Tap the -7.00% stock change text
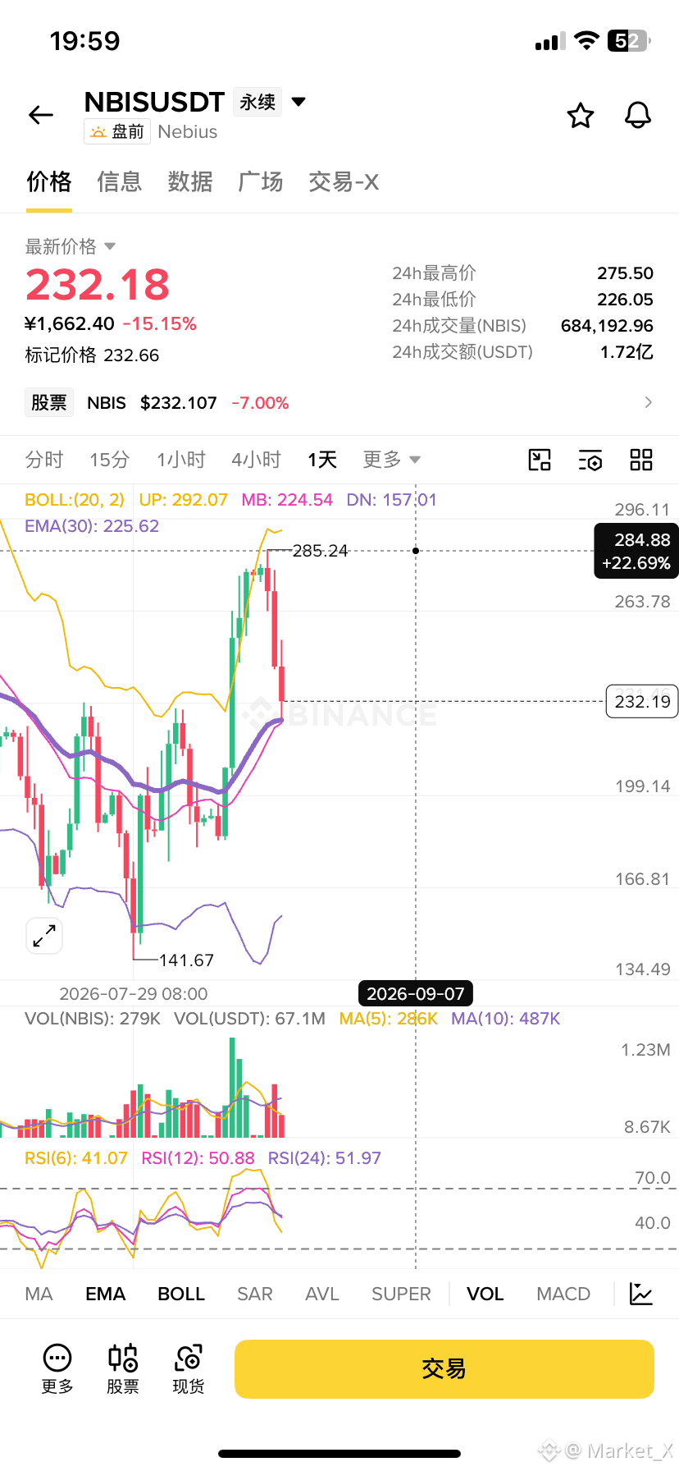 pos(260,402)
